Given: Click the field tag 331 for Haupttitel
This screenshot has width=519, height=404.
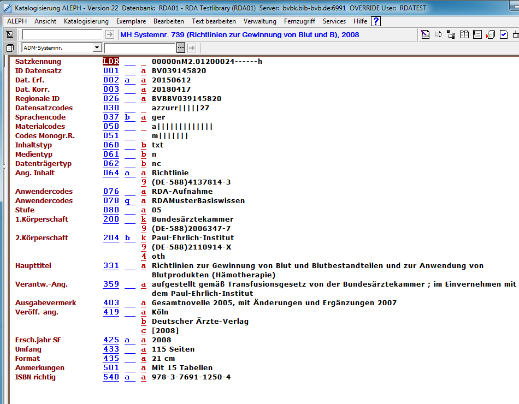Looking at the screenshot, I should click(111, 266).
